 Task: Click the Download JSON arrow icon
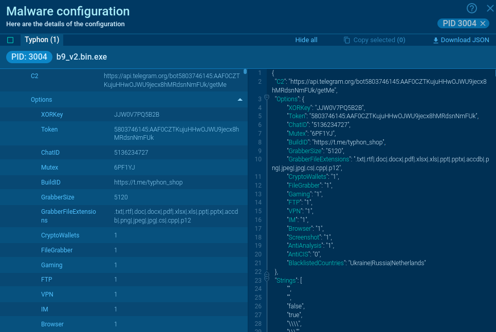[x=436, y=40]
